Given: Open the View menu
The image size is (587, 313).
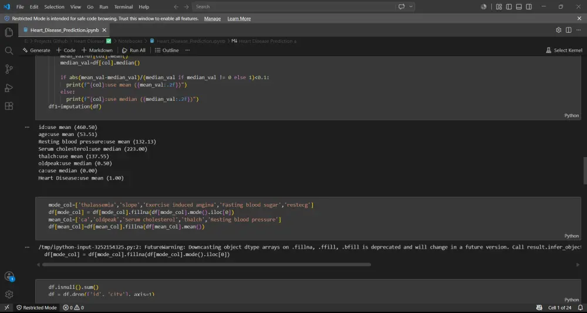Looking at the screenshot, I should pos(76,6).
